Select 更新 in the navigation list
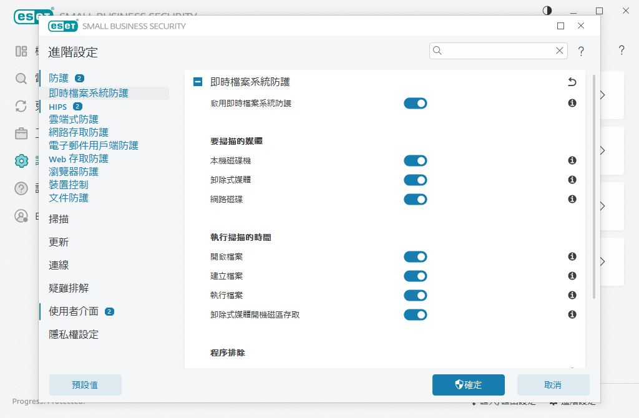The image size is (639, 418). coord(58,241)
